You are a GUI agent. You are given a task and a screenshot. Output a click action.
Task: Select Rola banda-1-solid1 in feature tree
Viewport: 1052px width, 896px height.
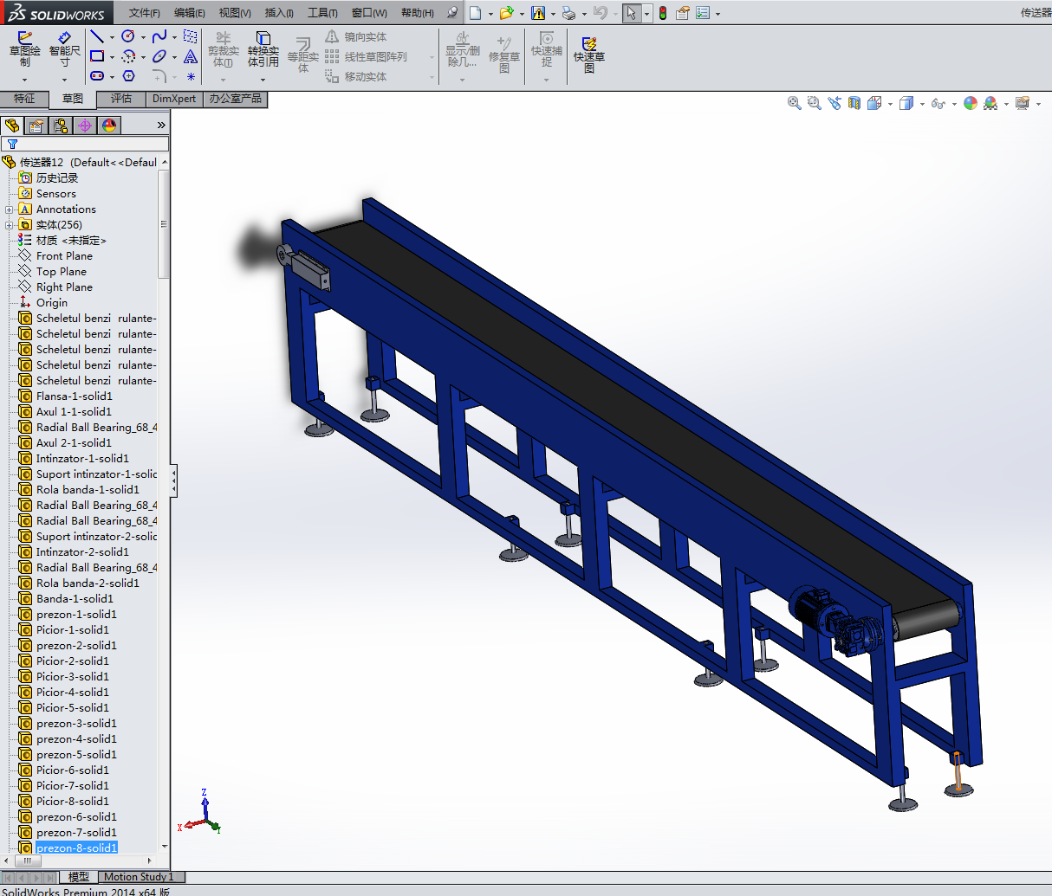(x=87, y=490)
